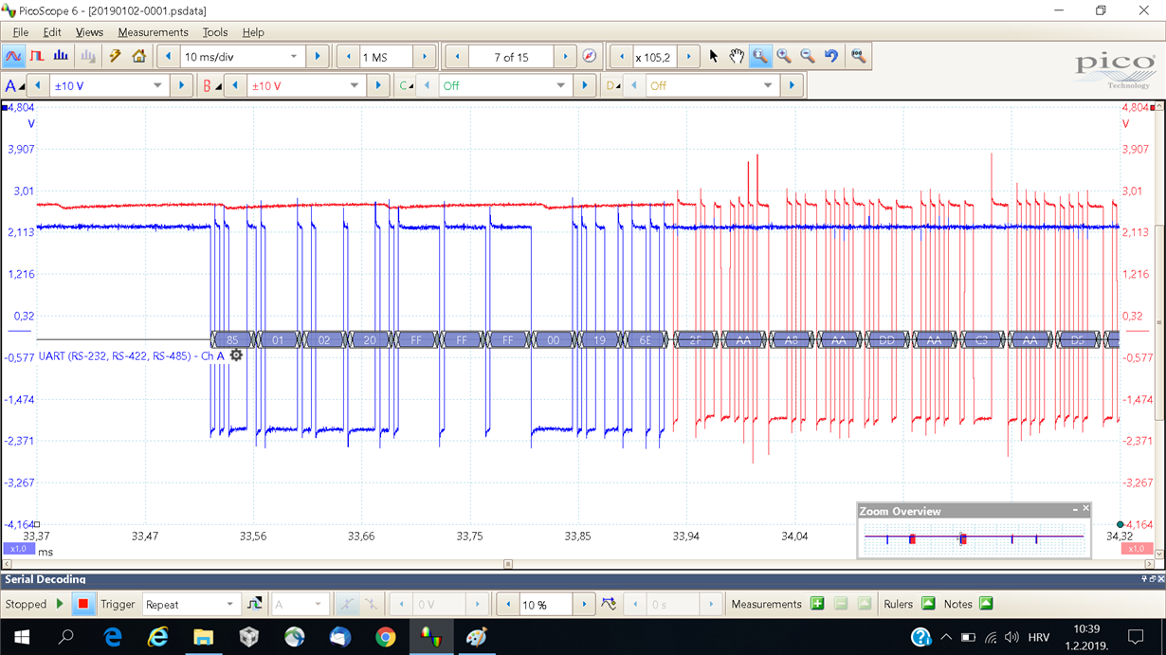Open Channel D options button
The height and width of the screenshot is (655, 1166).
(612, 85)
